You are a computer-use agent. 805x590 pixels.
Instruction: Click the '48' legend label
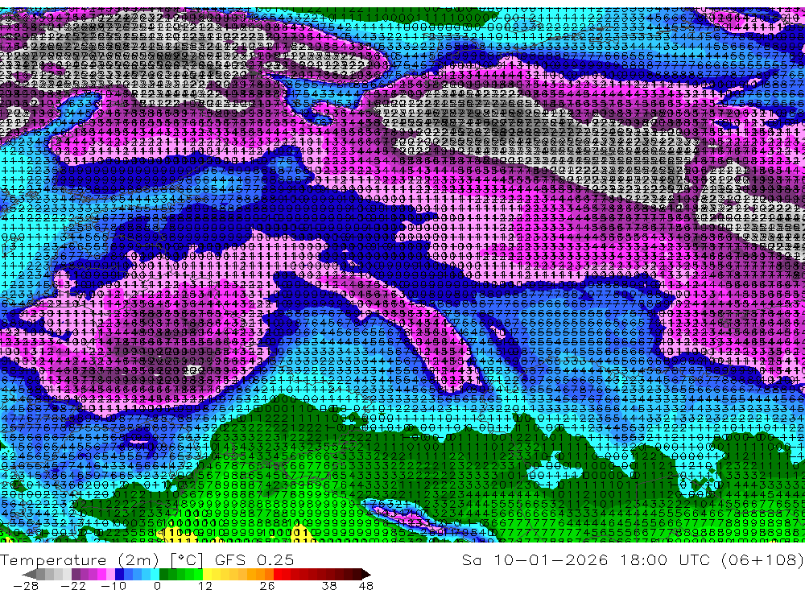(365, 585)
